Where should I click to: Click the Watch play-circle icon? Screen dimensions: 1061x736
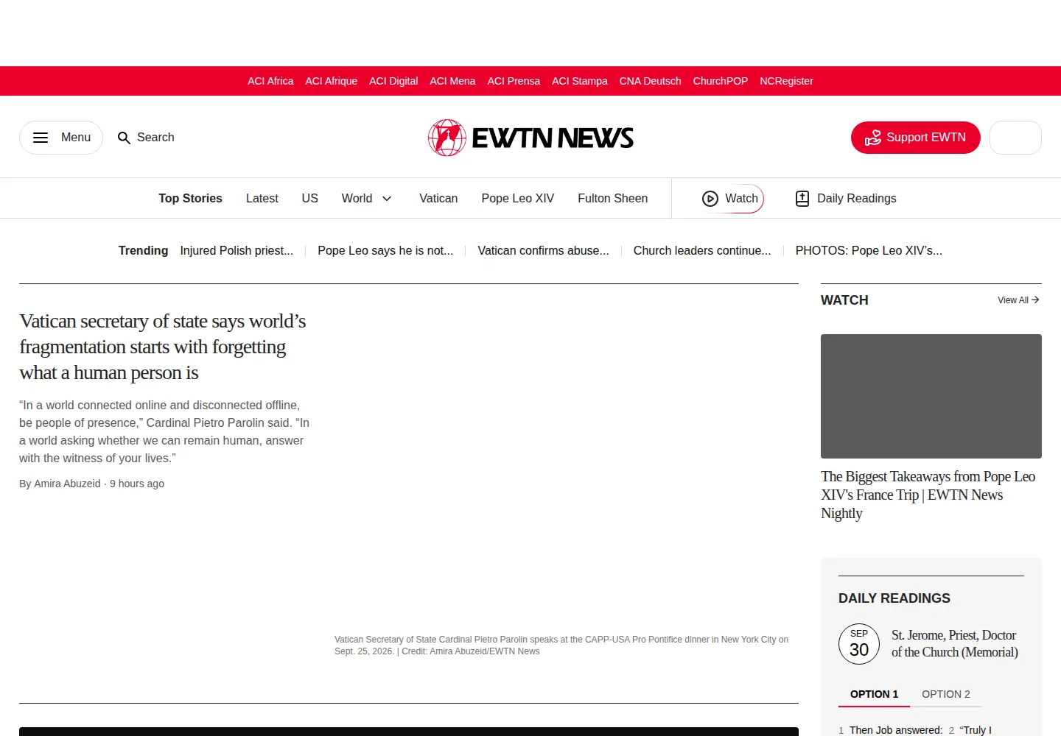click(x=710, y=199)
